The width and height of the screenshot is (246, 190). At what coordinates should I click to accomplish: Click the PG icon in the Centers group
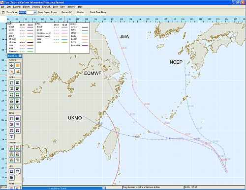click(18, 148)
